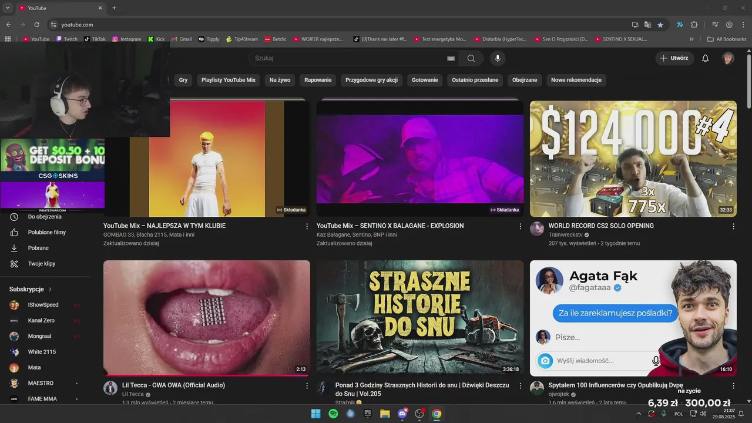Open the account avatar menu
Screen dimensions: 752x423
point(728,58)
